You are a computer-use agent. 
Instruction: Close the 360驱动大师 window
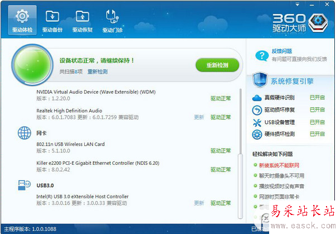click(x=327, y=4)
